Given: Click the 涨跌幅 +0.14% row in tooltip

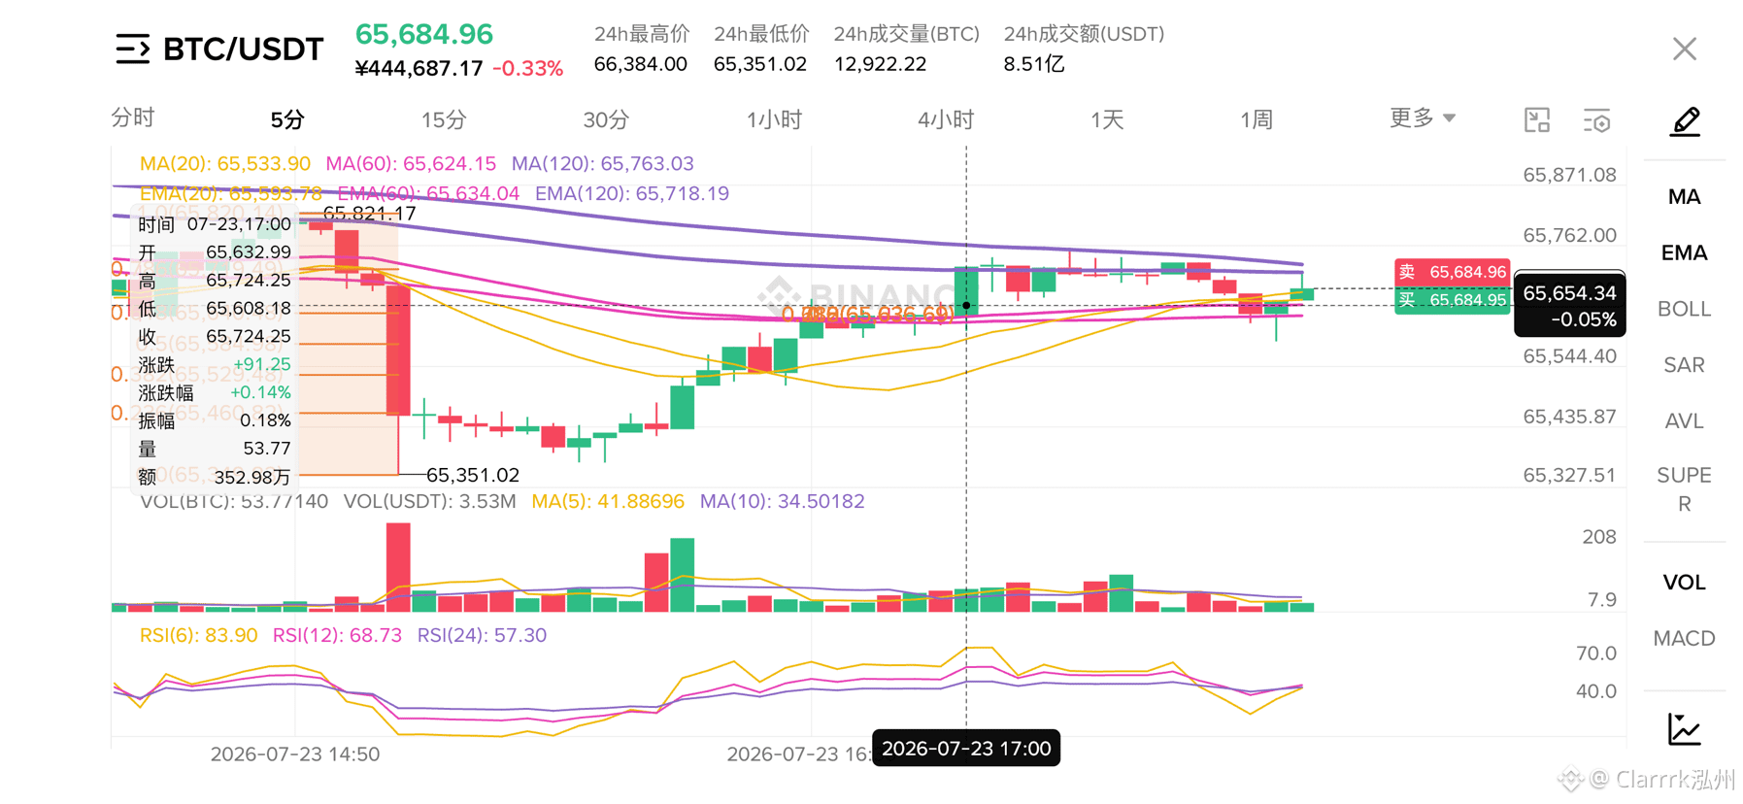Looking at the screenshot, I should click(215, 392).
